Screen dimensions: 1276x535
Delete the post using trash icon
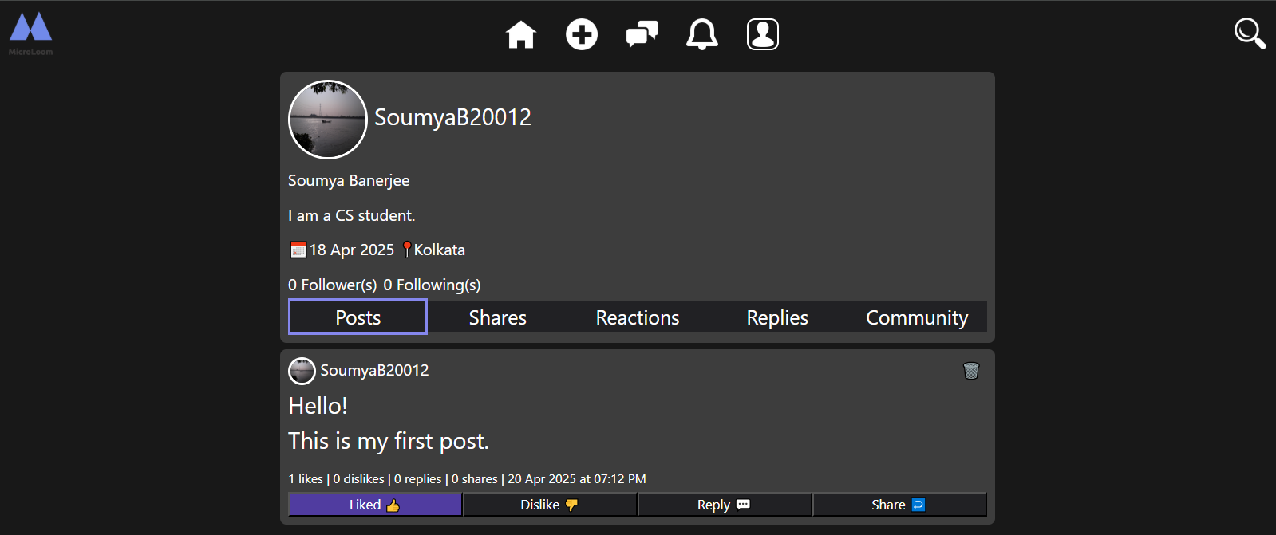pyautogui.click(x=970, y=371)
